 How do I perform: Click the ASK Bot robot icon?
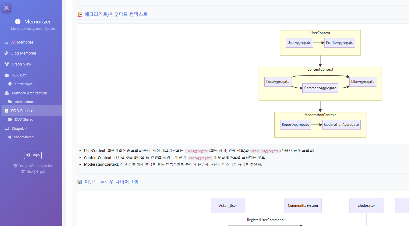7,75
